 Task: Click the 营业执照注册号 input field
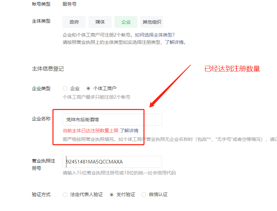click(112, 162)
